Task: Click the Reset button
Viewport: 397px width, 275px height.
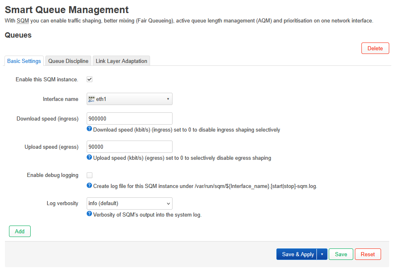Action: click(x=368, y=254)
